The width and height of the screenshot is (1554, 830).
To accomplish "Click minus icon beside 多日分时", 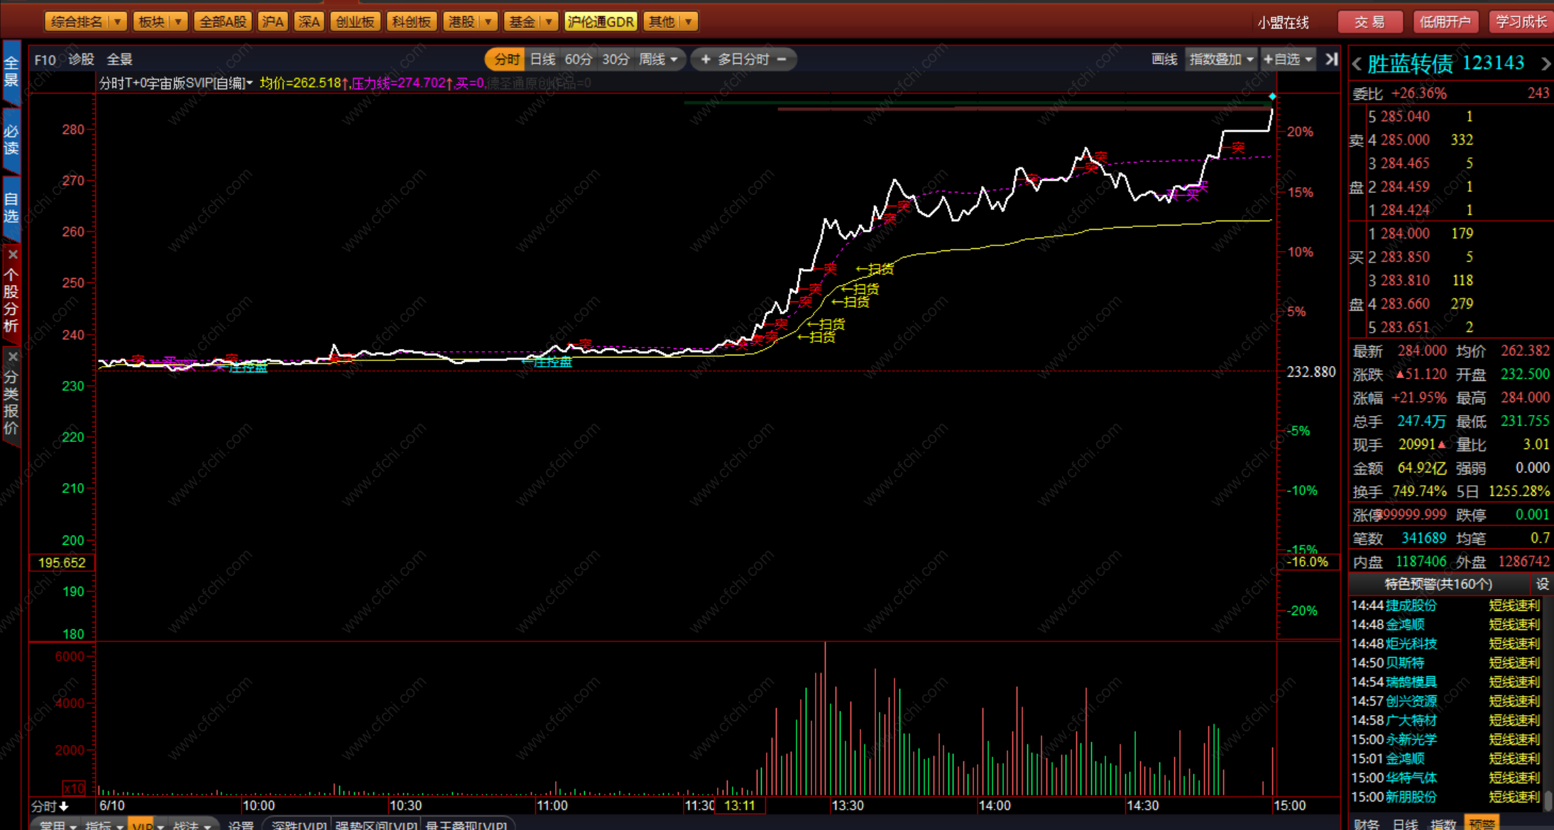I will point(782,60).
